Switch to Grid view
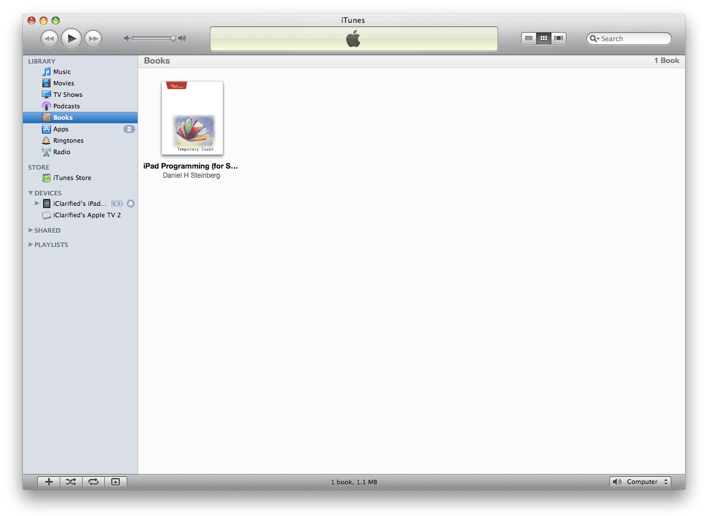The image size is (708, 516). (x=543, y=38)
